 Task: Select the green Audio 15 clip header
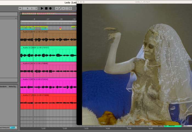click(48, 48)
